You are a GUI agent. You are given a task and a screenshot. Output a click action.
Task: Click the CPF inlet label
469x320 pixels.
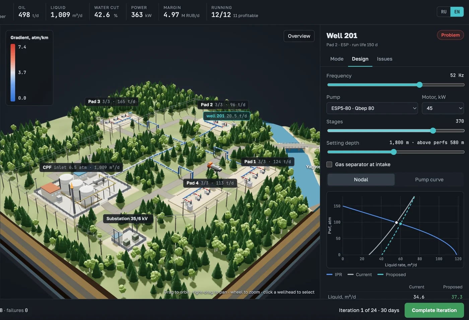81,167
